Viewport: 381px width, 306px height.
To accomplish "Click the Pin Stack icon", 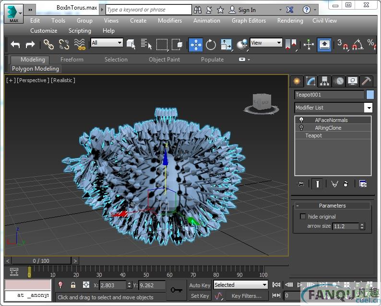I will coord(301,184).
